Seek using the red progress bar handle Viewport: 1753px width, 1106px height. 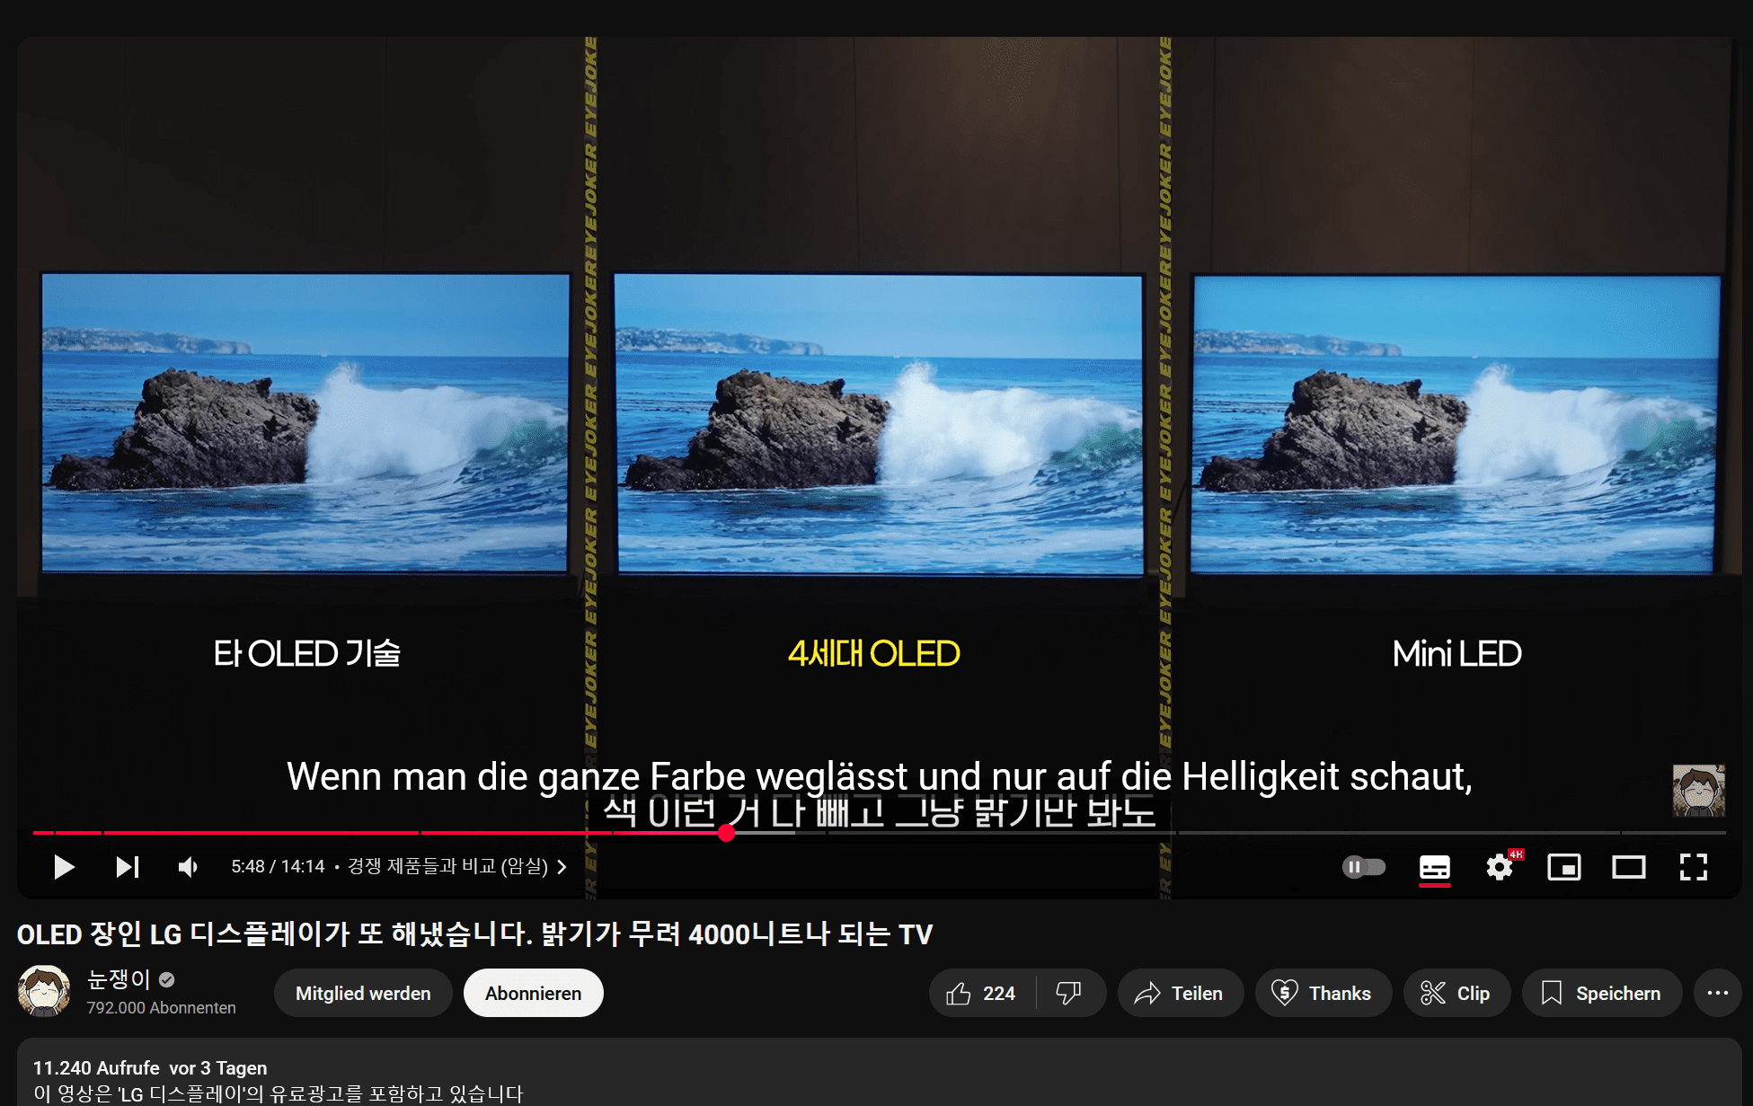click(x=727, y=833)
